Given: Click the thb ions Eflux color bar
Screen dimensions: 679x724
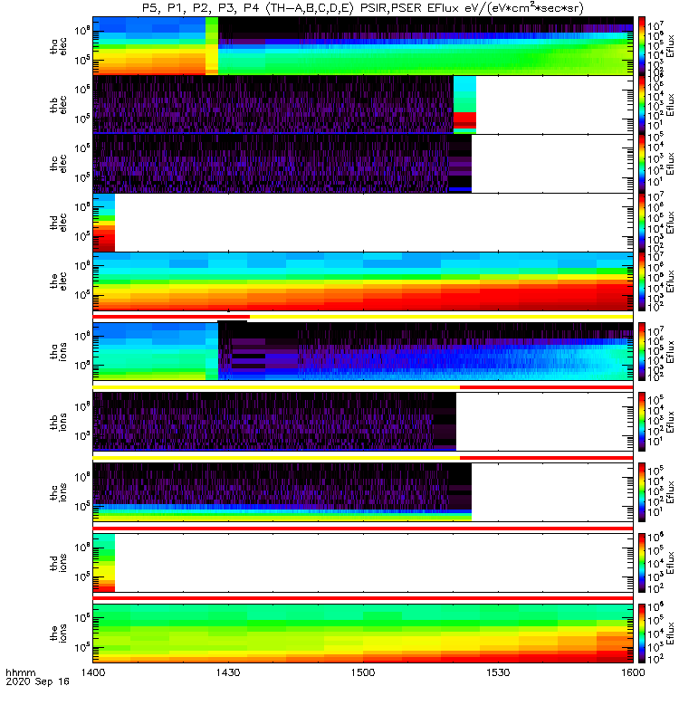Looking at the screenshot, I should (x=642, y=422).
